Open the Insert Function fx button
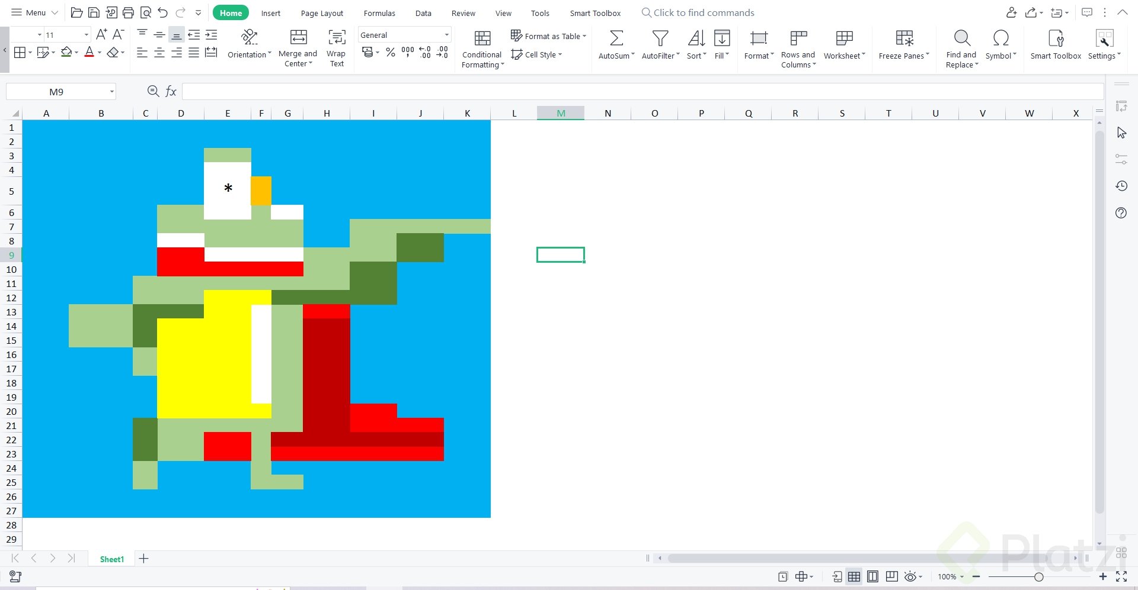The height and width of the screenshot is (590, 1138). (x=171, y=91)
